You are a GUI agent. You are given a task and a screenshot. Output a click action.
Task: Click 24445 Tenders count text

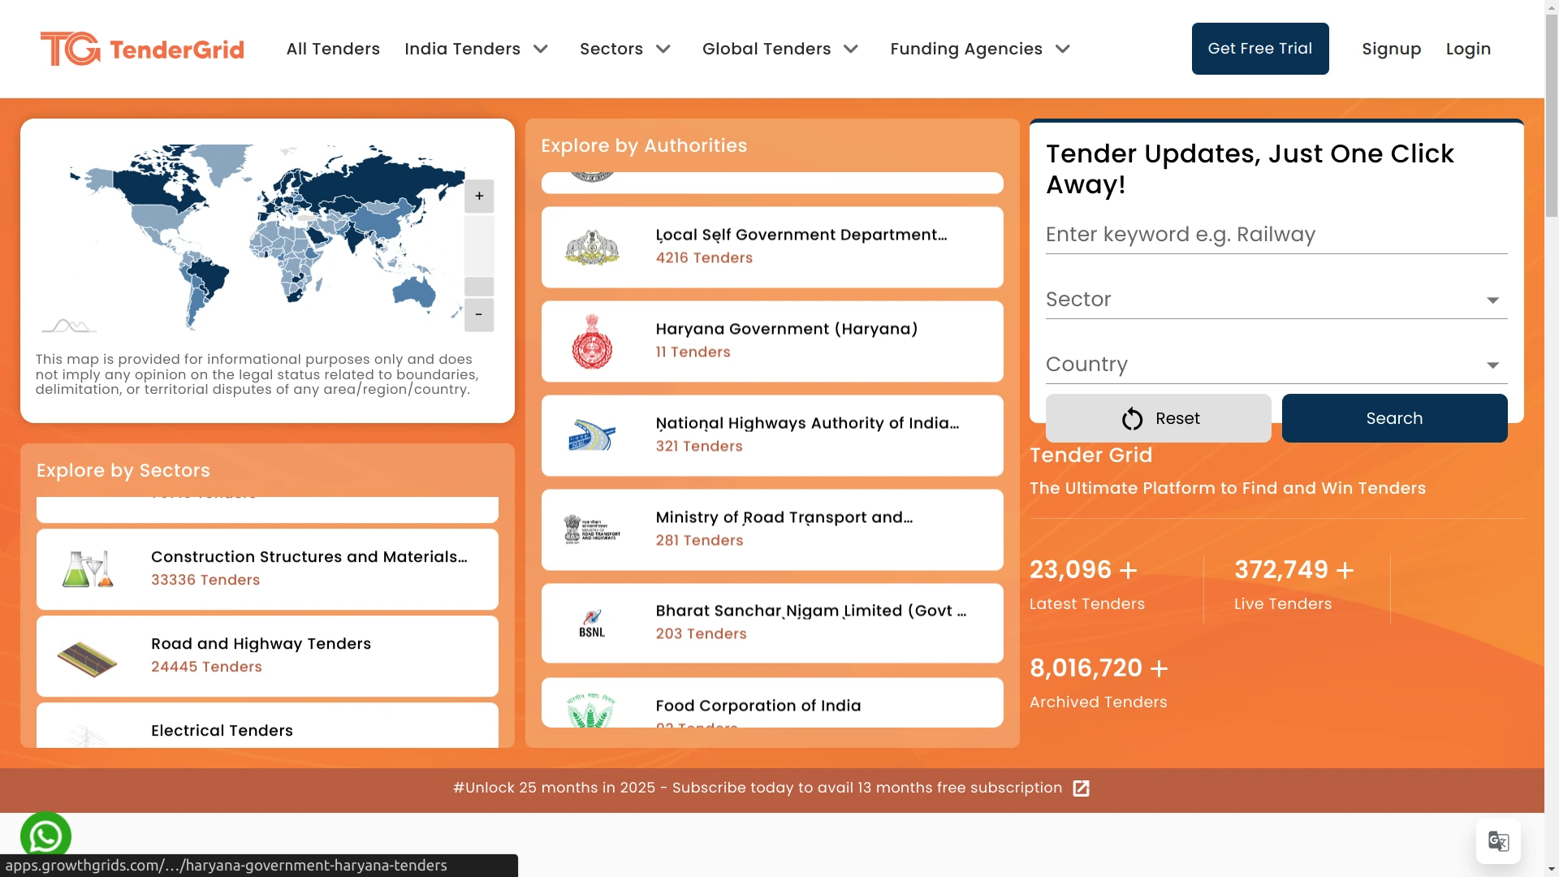point(206,667)
